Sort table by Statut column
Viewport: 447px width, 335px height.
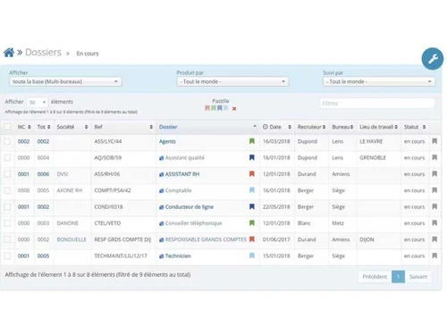click(x=415, y=127)
